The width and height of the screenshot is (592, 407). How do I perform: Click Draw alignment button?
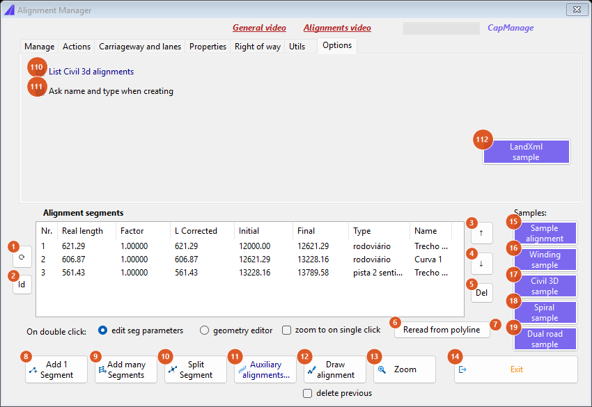[x=335, y=369]
